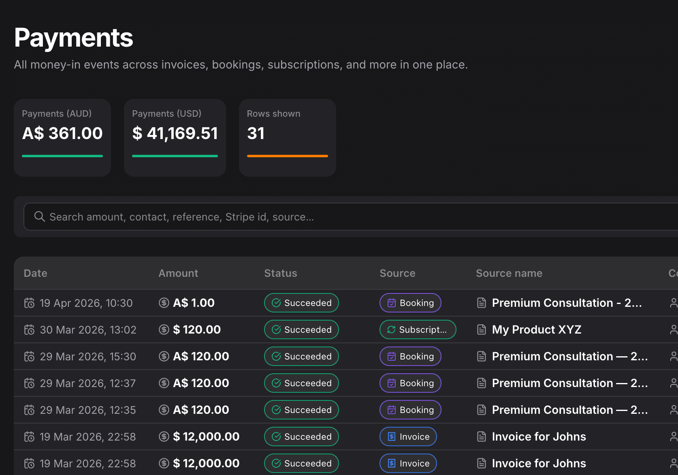Select the Payments (AUD) summary card
This screenshot has width=678, height=475.
62,138
